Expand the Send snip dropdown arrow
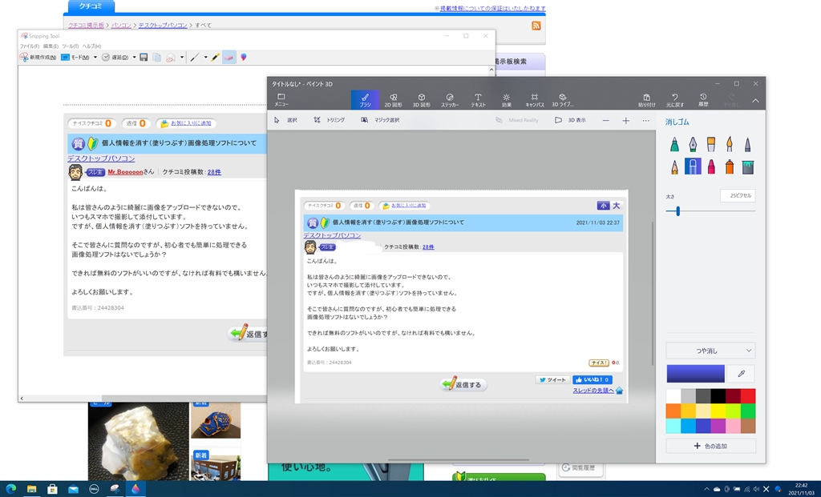The image size is (821, 497). click(x=182, y=58)
